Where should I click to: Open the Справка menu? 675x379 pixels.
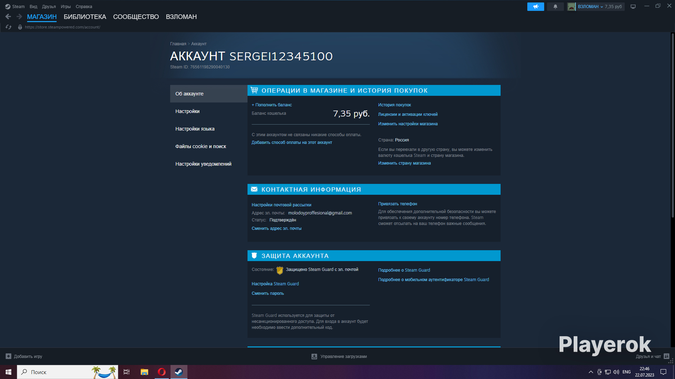pos(84,6)
